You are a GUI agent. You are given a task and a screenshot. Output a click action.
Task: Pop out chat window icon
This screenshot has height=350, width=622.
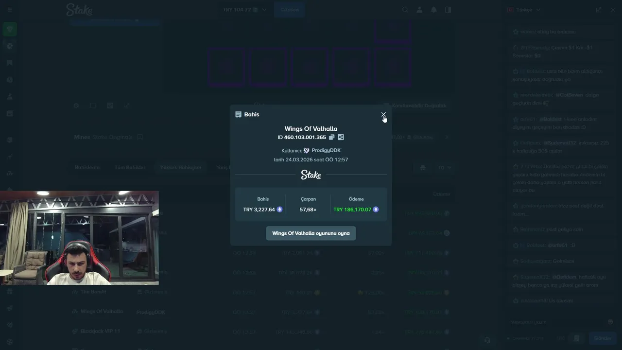point(599,10)
